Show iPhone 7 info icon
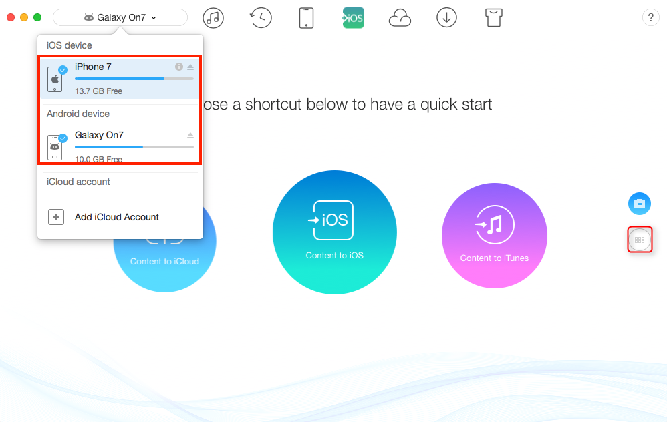This screenshot has height=422, width=667. click(179, 67)
